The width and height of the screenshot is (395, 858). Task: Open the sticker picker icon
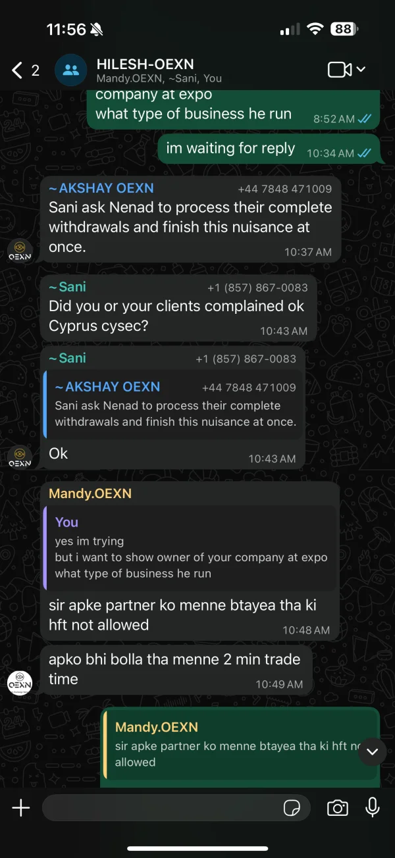coord(292,808)
